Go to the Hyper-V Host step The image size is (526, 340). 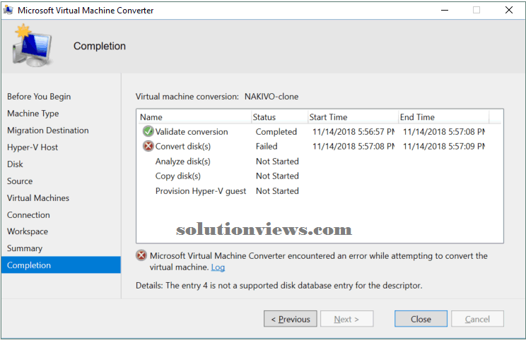(33, 147)
